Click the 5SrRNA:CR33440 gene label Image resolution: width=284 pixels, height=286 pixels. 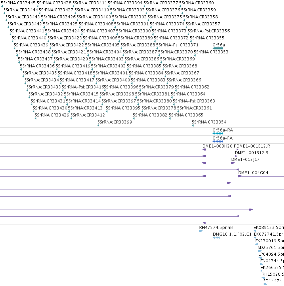[x=29, y=38]
